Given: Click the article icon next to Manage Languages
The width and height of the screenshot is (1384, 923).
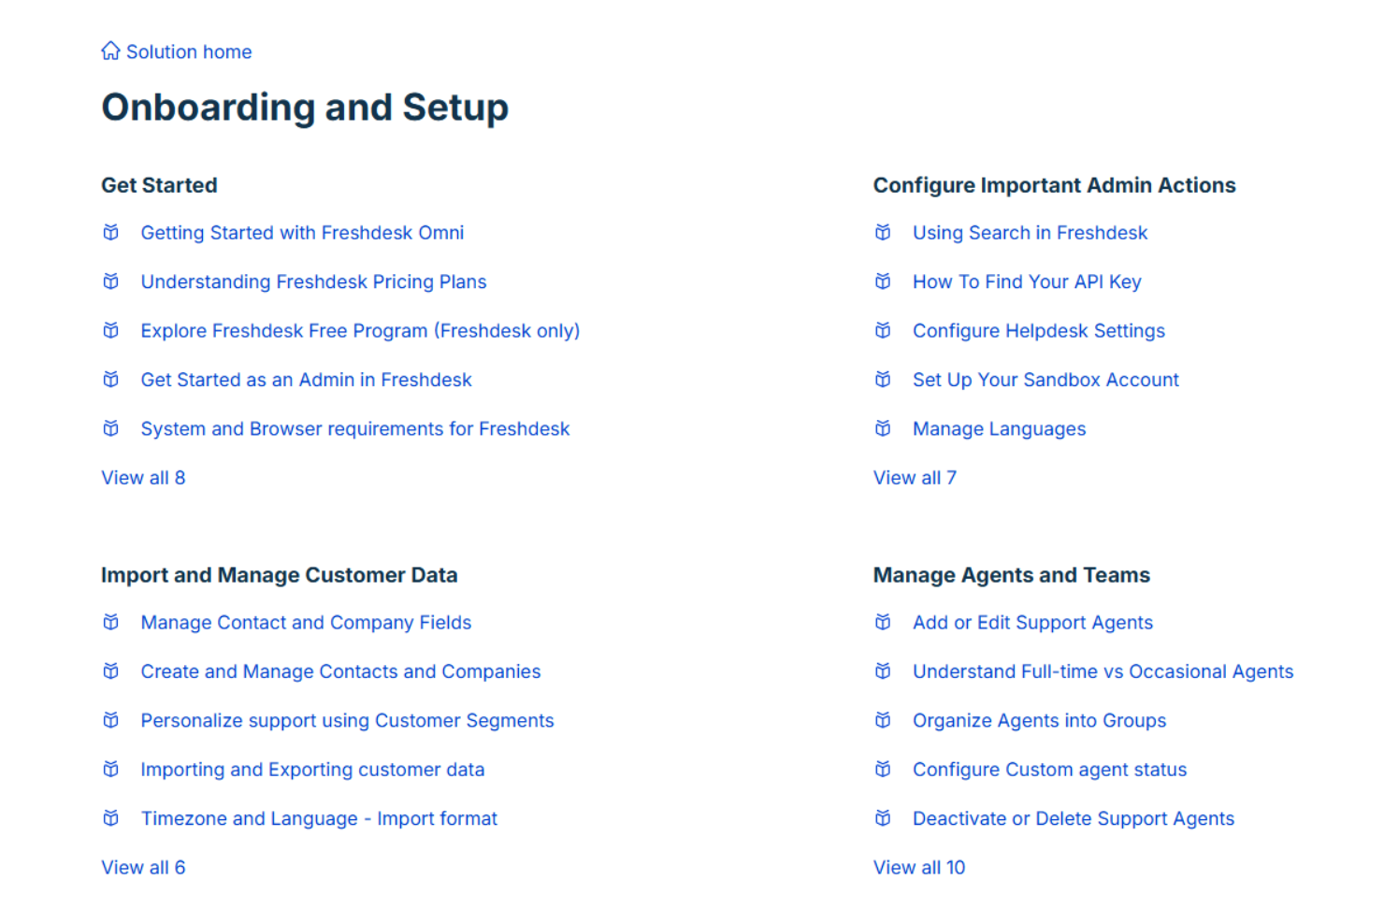Looking at the screenshot, I should pyautogui.click(x=883, y=428).
